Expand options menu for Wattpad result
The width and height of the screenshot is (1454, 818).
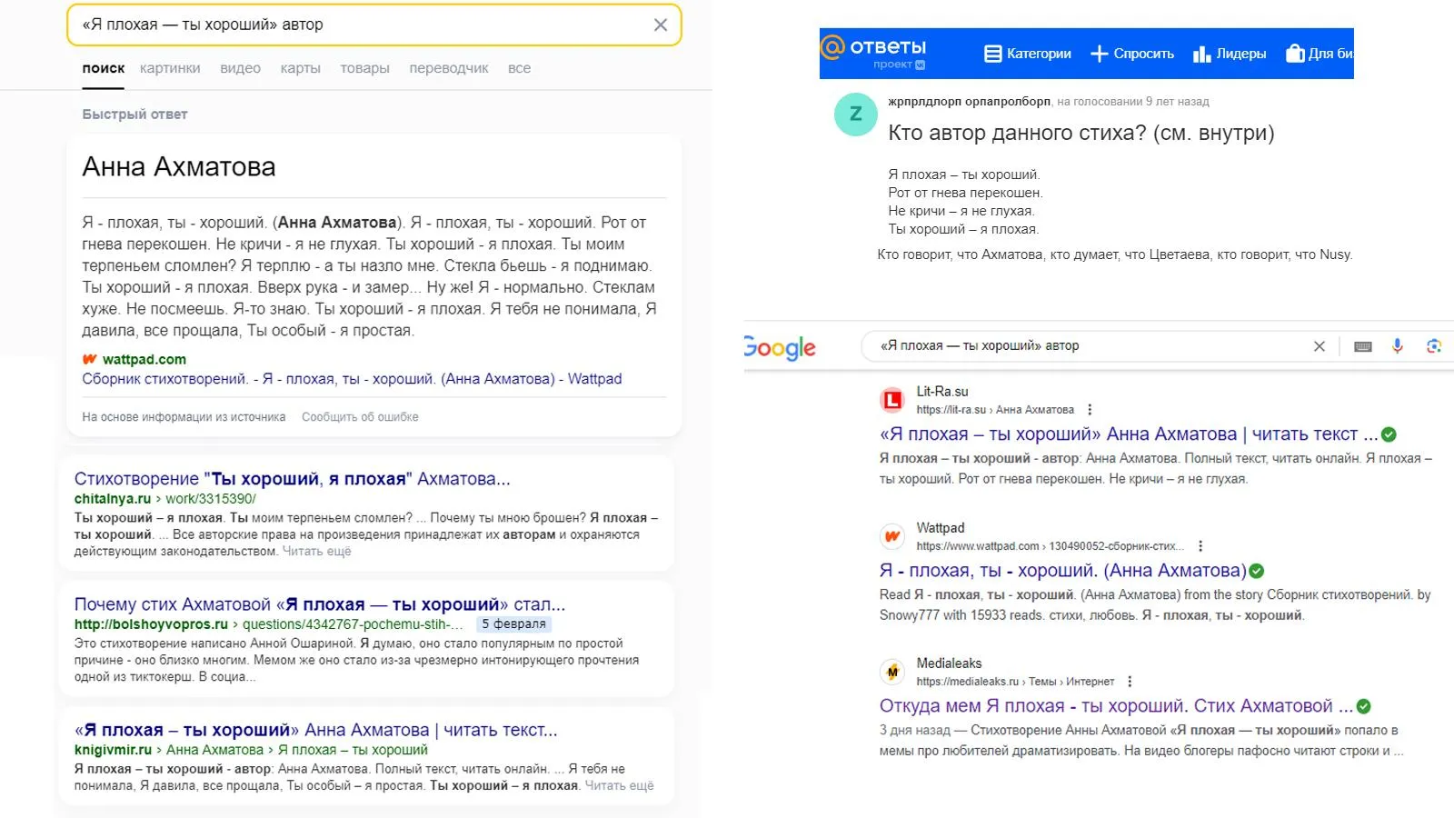tap(1200, 546)
